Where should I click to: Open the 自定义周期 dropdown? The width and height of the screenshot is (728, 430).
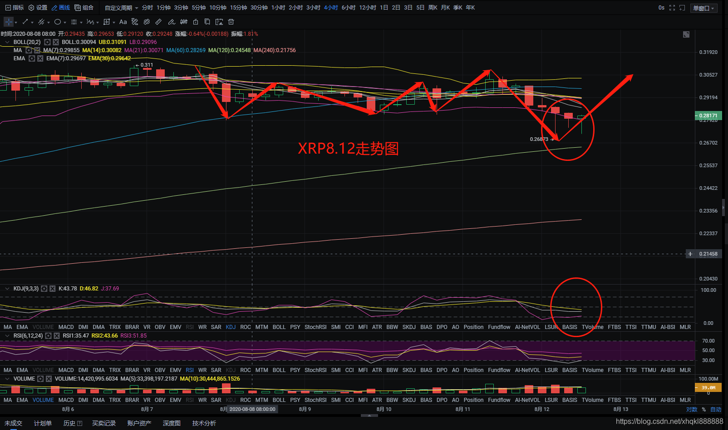click(121, 8)
